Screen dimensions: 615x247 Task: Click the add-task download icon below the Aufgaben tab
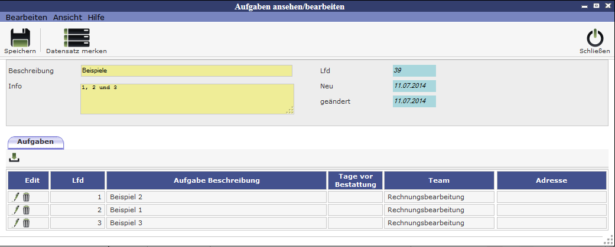click(x=14, y=157)
